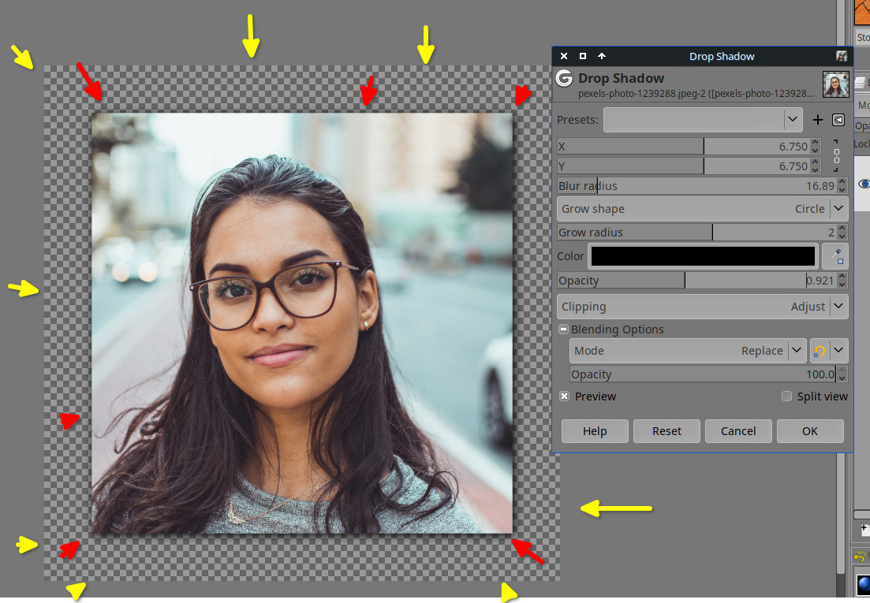Click the pexels-photo file name subtitle
870x603 pixels.
[696, 94]
